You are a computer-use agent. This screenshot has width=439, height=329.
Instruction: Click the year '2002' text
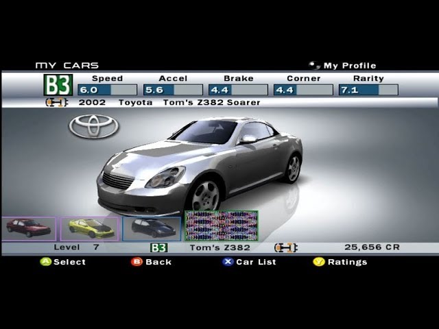92,102
